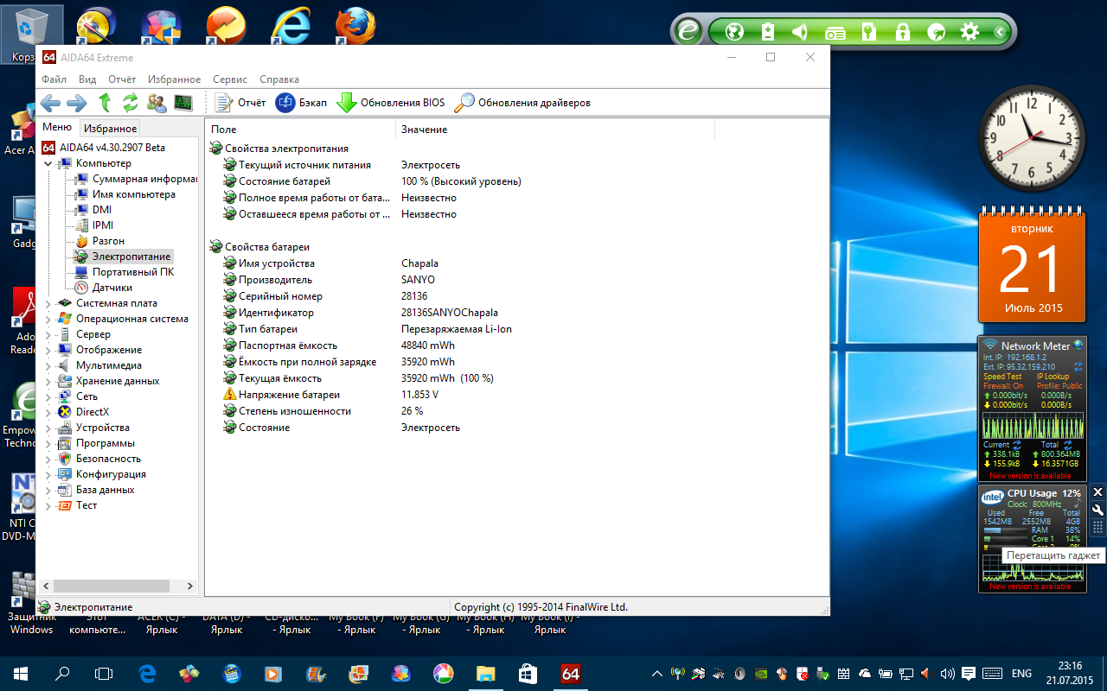Expand the Отображение node
Image resolution: width=1107 pixels, height=691 pixels.
48,350
